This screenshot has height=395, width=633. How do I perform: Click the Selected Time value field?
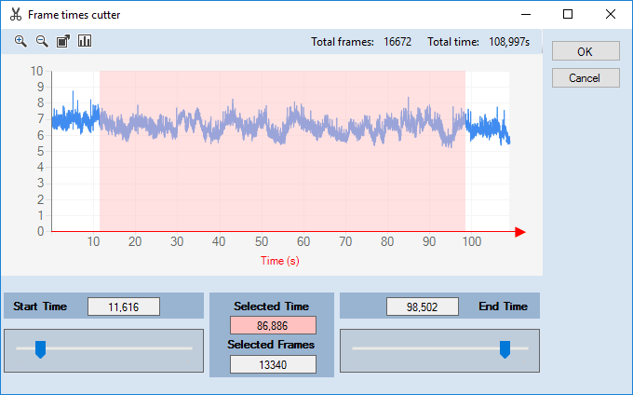pos(273,325)
